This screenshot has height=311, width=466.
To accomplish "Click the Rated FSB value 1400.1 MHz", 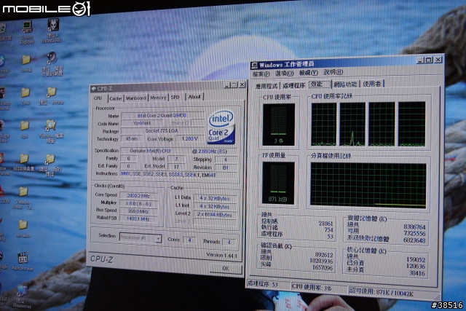I will [x=138, y=219].
